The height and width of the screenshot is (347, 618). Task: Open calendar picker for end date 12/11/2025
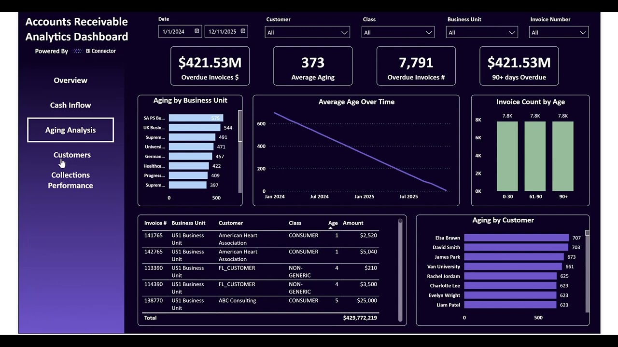point(243,31)
